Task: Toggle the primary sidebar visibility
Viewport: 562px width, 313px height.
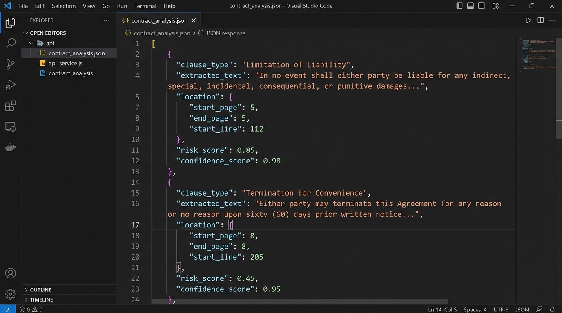Action: 459,6
